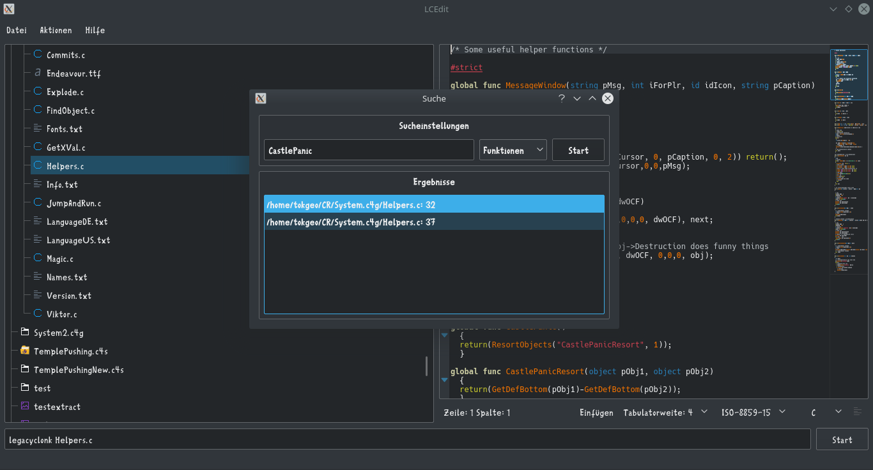Open the ISO-8859-15 encoding dropdown
Viewport: 873px width, 470px height.
click(x=753, y=413)
